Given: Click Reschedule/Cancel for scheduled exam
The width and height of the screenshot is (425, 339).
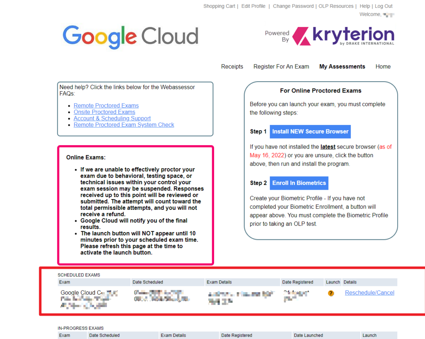Looking at the screenshot, I should (369, 293).
